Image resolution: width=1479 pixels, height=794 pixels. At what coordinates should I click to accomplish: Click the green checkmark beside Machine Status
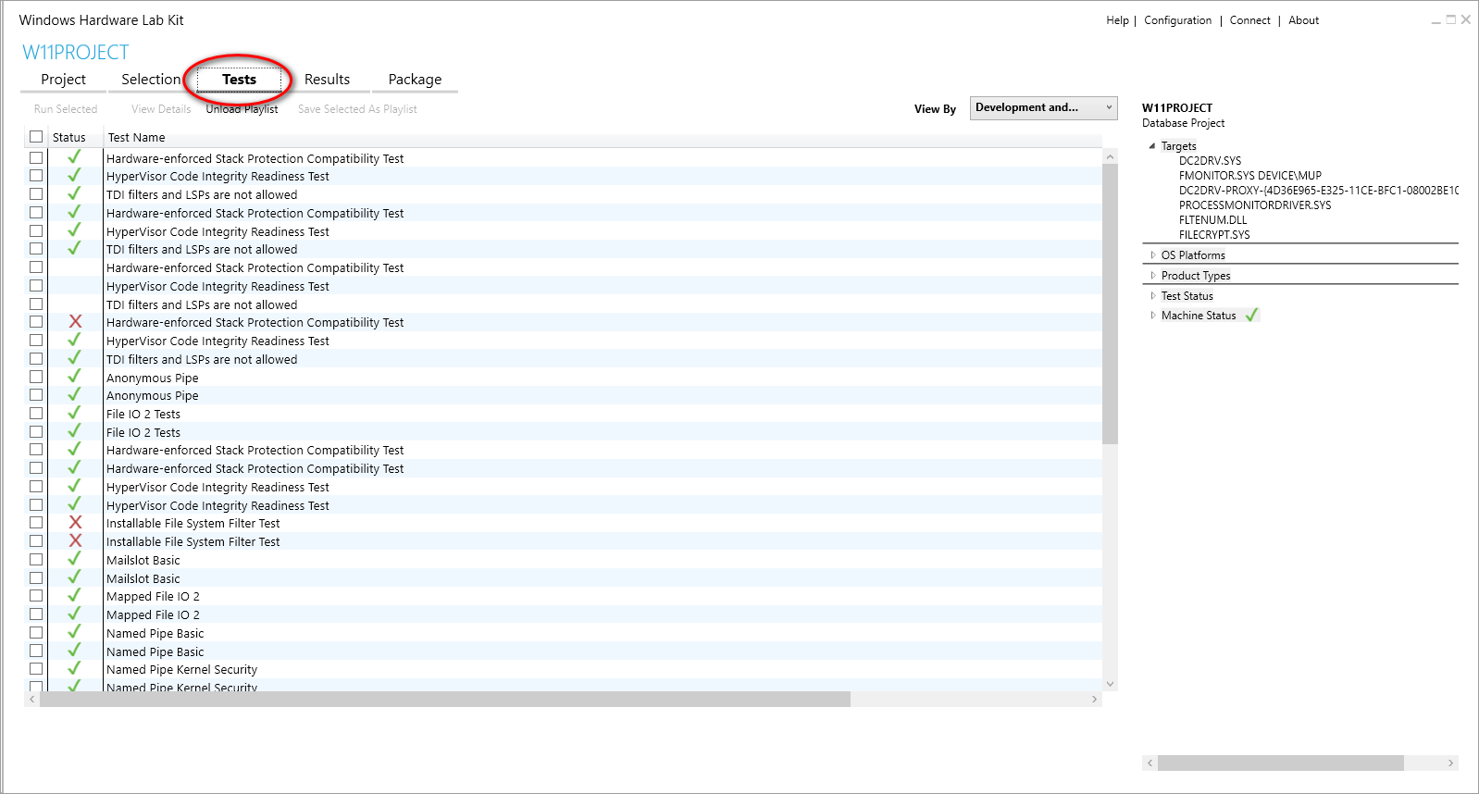(x=1251, y=316)
